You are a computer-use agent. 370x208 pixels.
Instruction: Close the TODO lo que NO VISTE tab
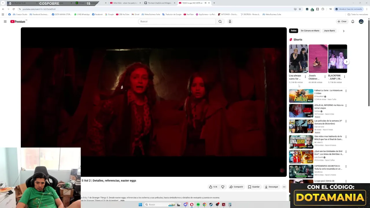click(x=209, y=3)
